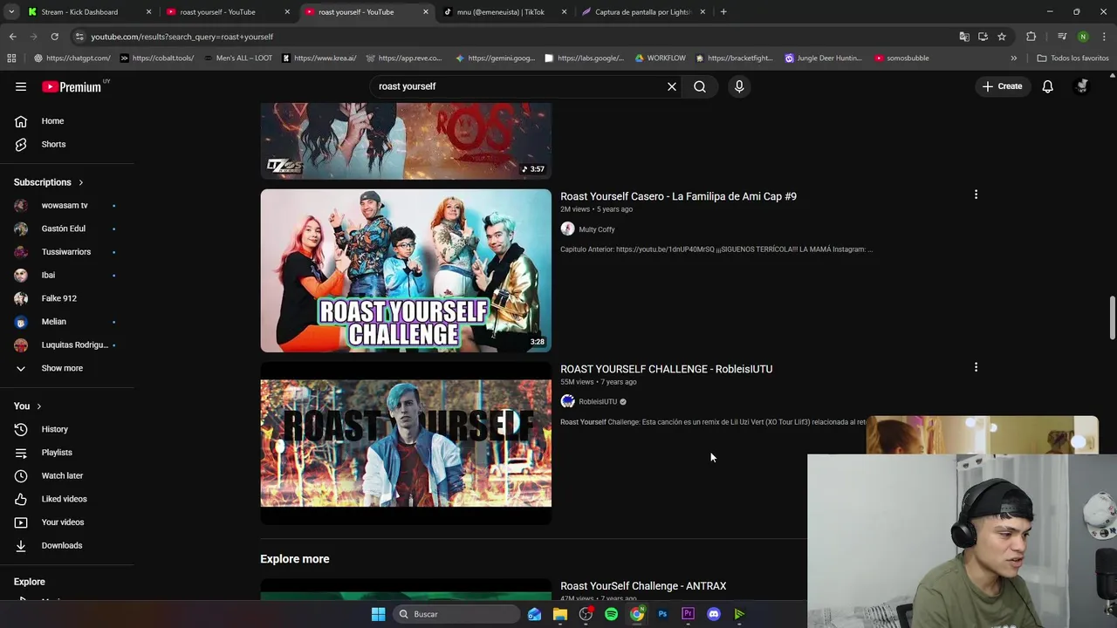Translate this page icon in address bar

tap(963, 37)
